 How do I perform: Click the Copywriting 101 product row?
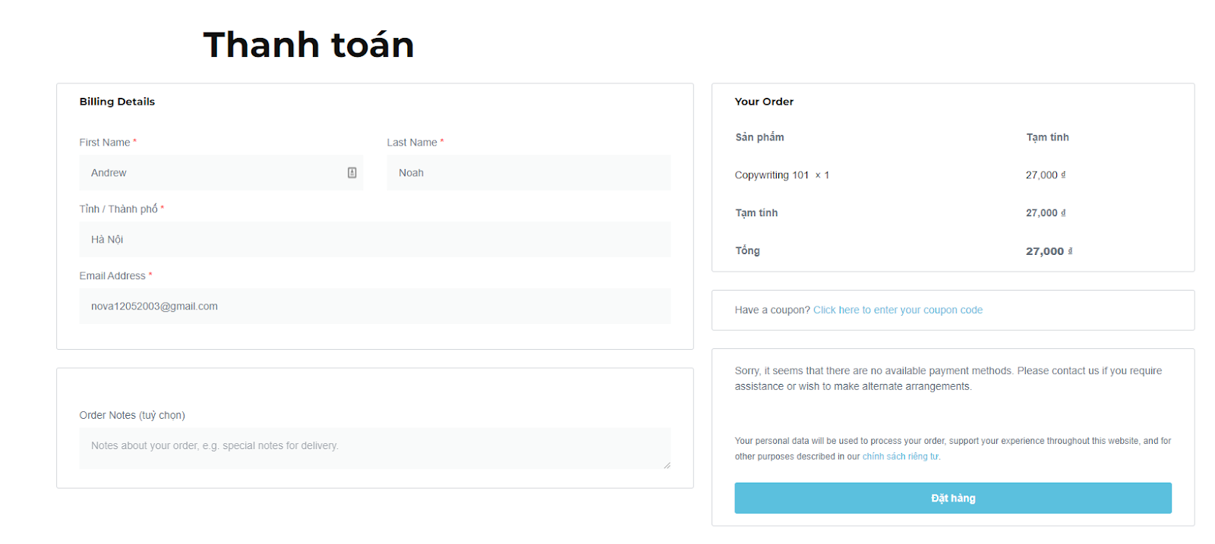[x=952, y=175]
